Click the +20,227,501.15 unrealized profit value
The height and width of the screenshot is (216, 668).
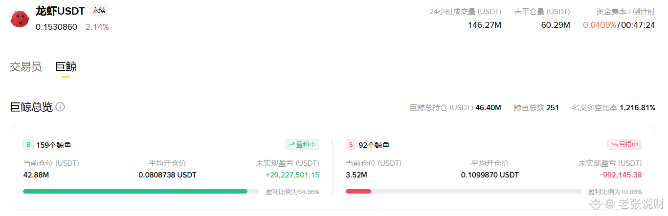click(x=292, y=175)
